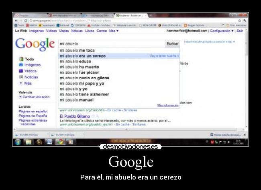Viewport: 261px width, 190px height.
Task: Expand the Más dropdown in top bar
Action: coord(114,31)
